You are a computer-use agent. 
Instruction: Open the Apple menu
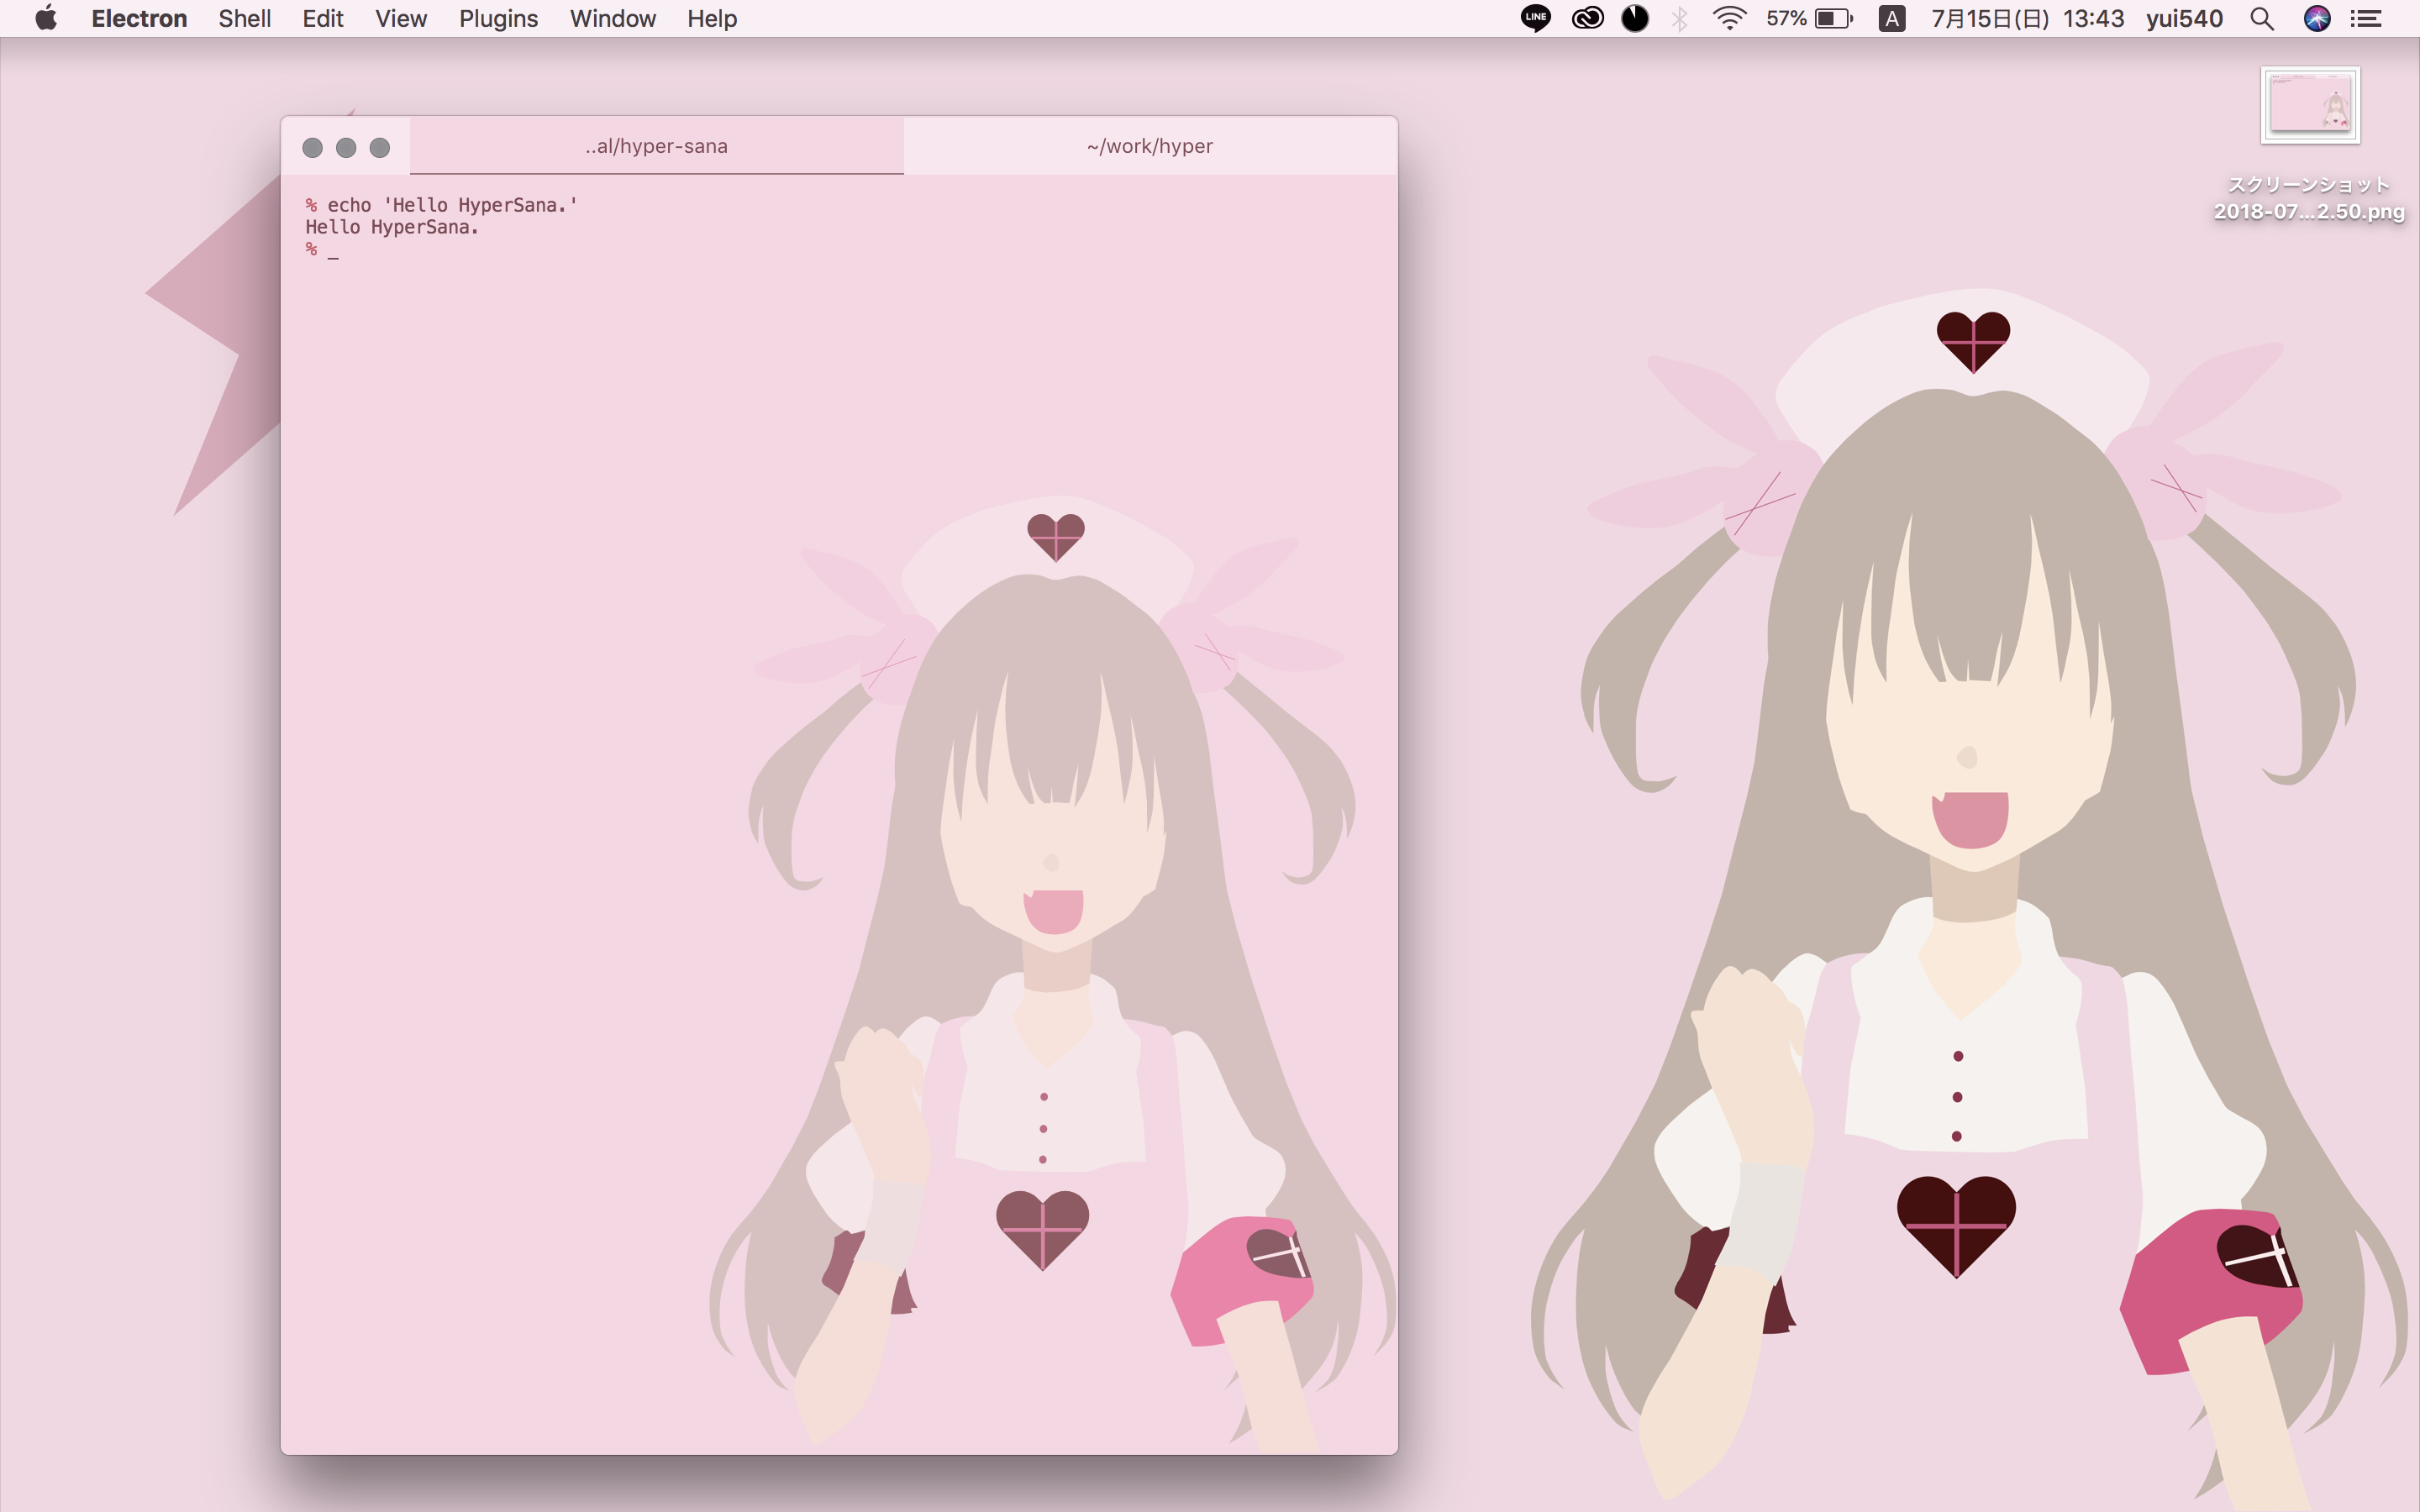point(46,18)
